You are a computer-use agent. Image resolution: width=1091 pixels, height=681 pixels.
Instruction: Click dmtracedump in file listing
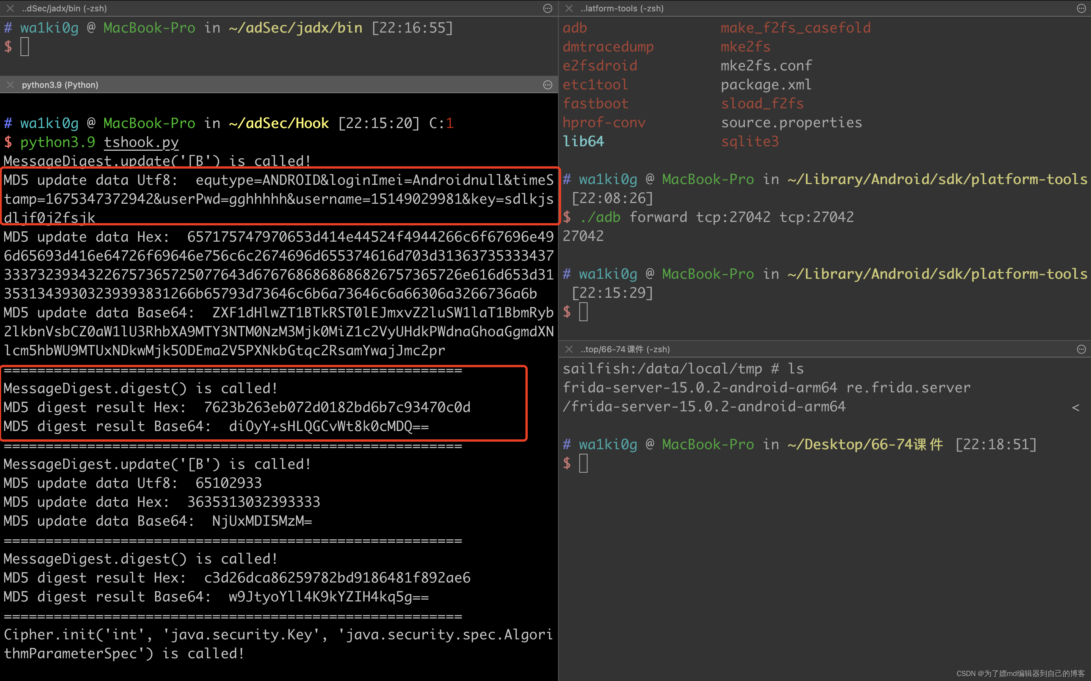pos(608,47)
